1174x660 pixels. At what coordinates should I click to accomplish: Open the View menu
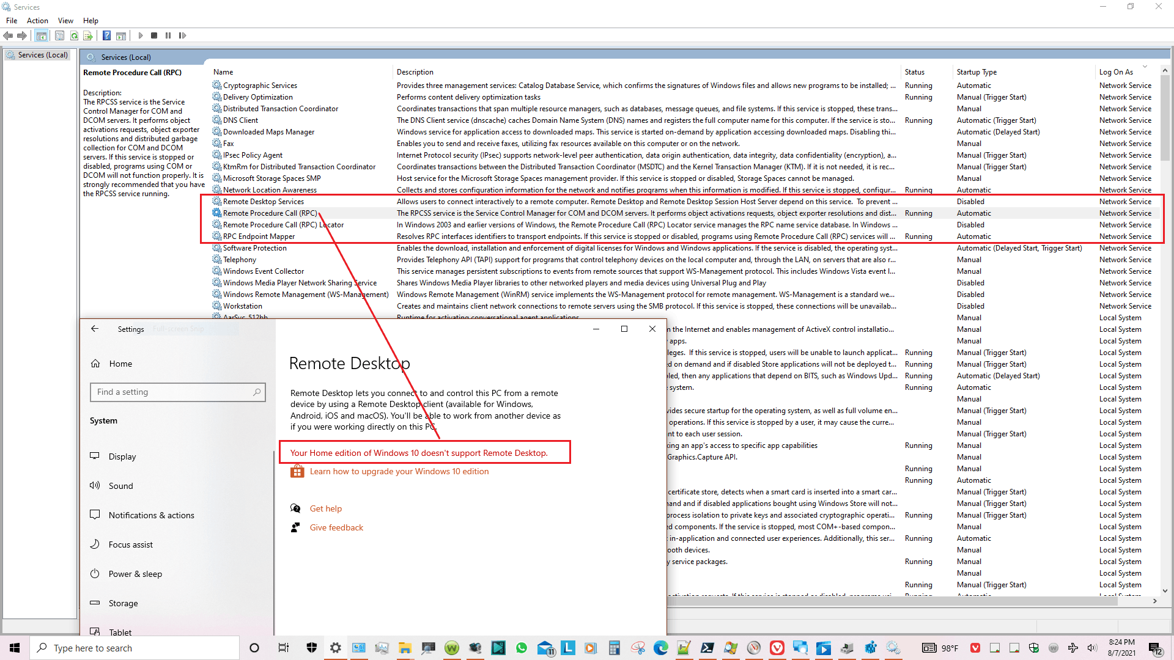pos(65,21)
